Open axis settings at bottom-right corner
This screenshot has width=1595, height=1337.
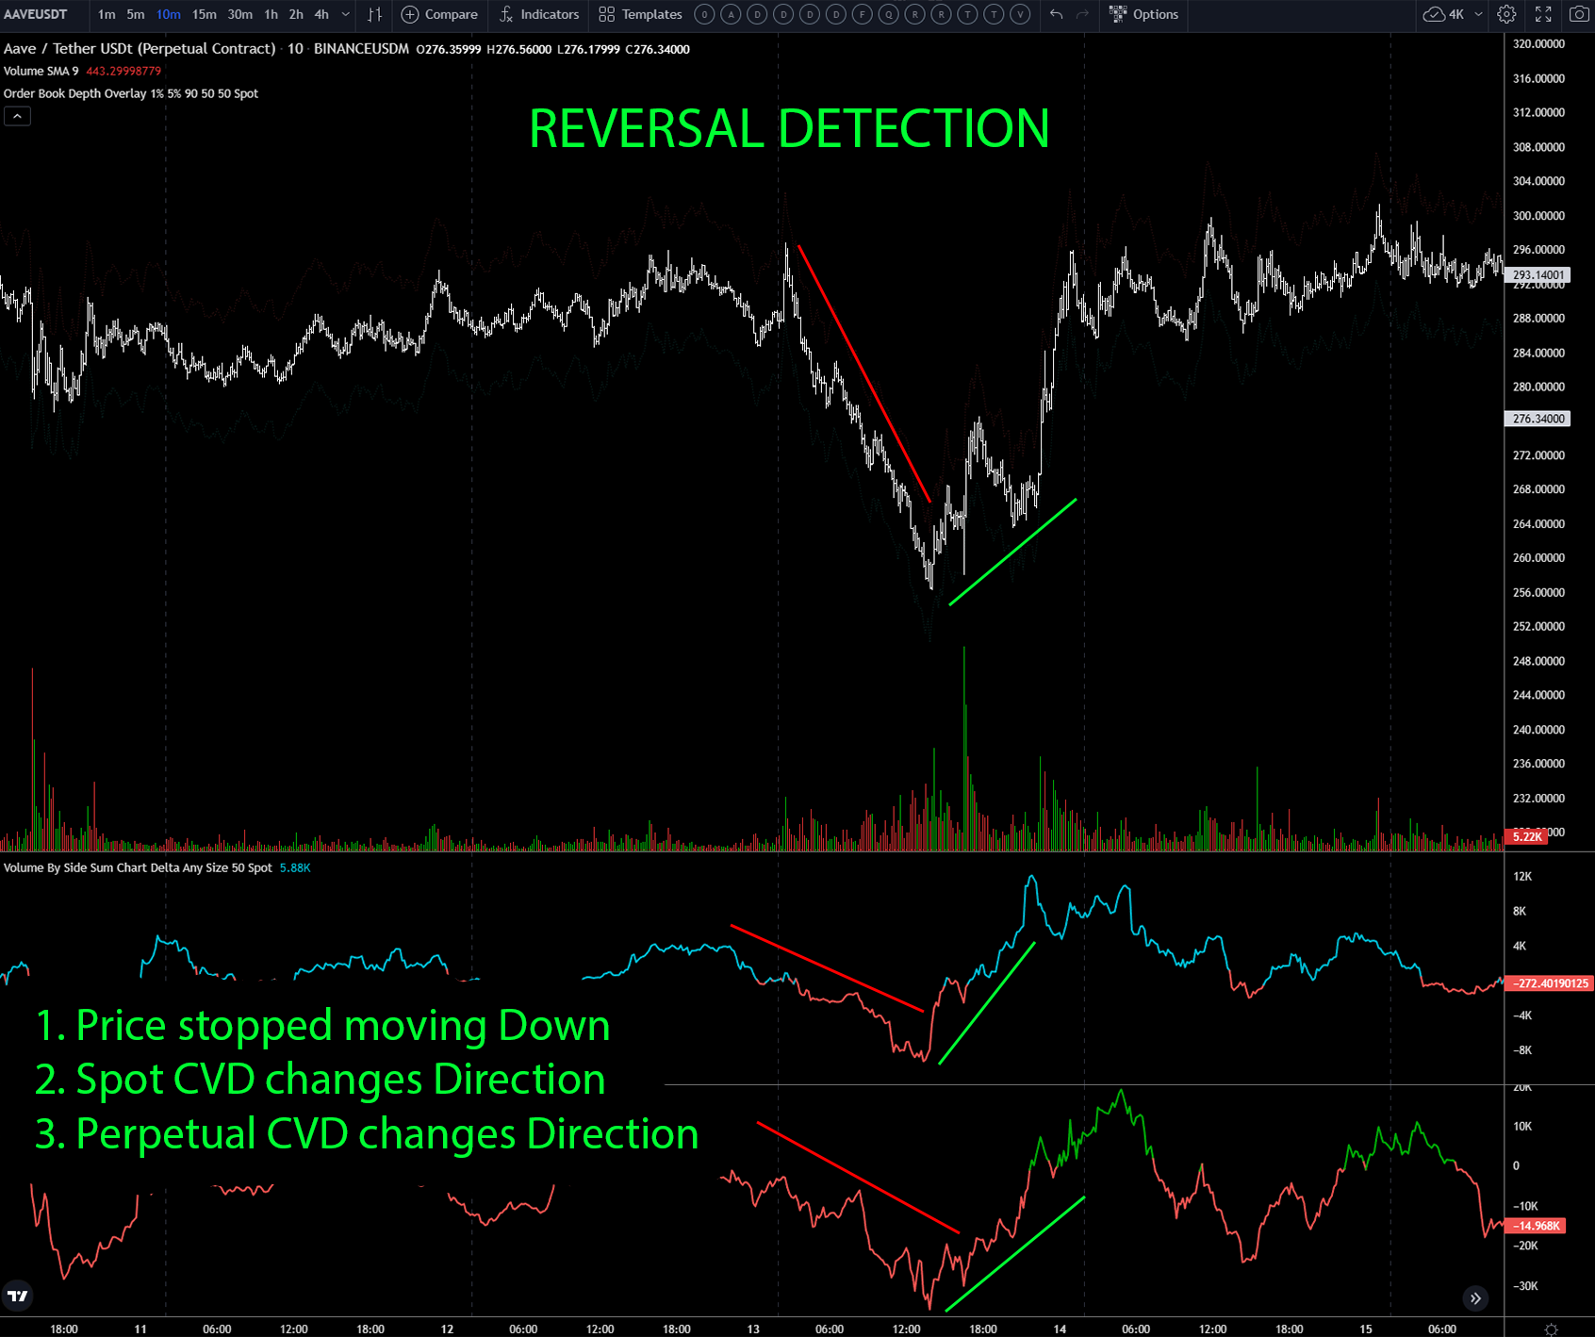click(1551, 1329)
